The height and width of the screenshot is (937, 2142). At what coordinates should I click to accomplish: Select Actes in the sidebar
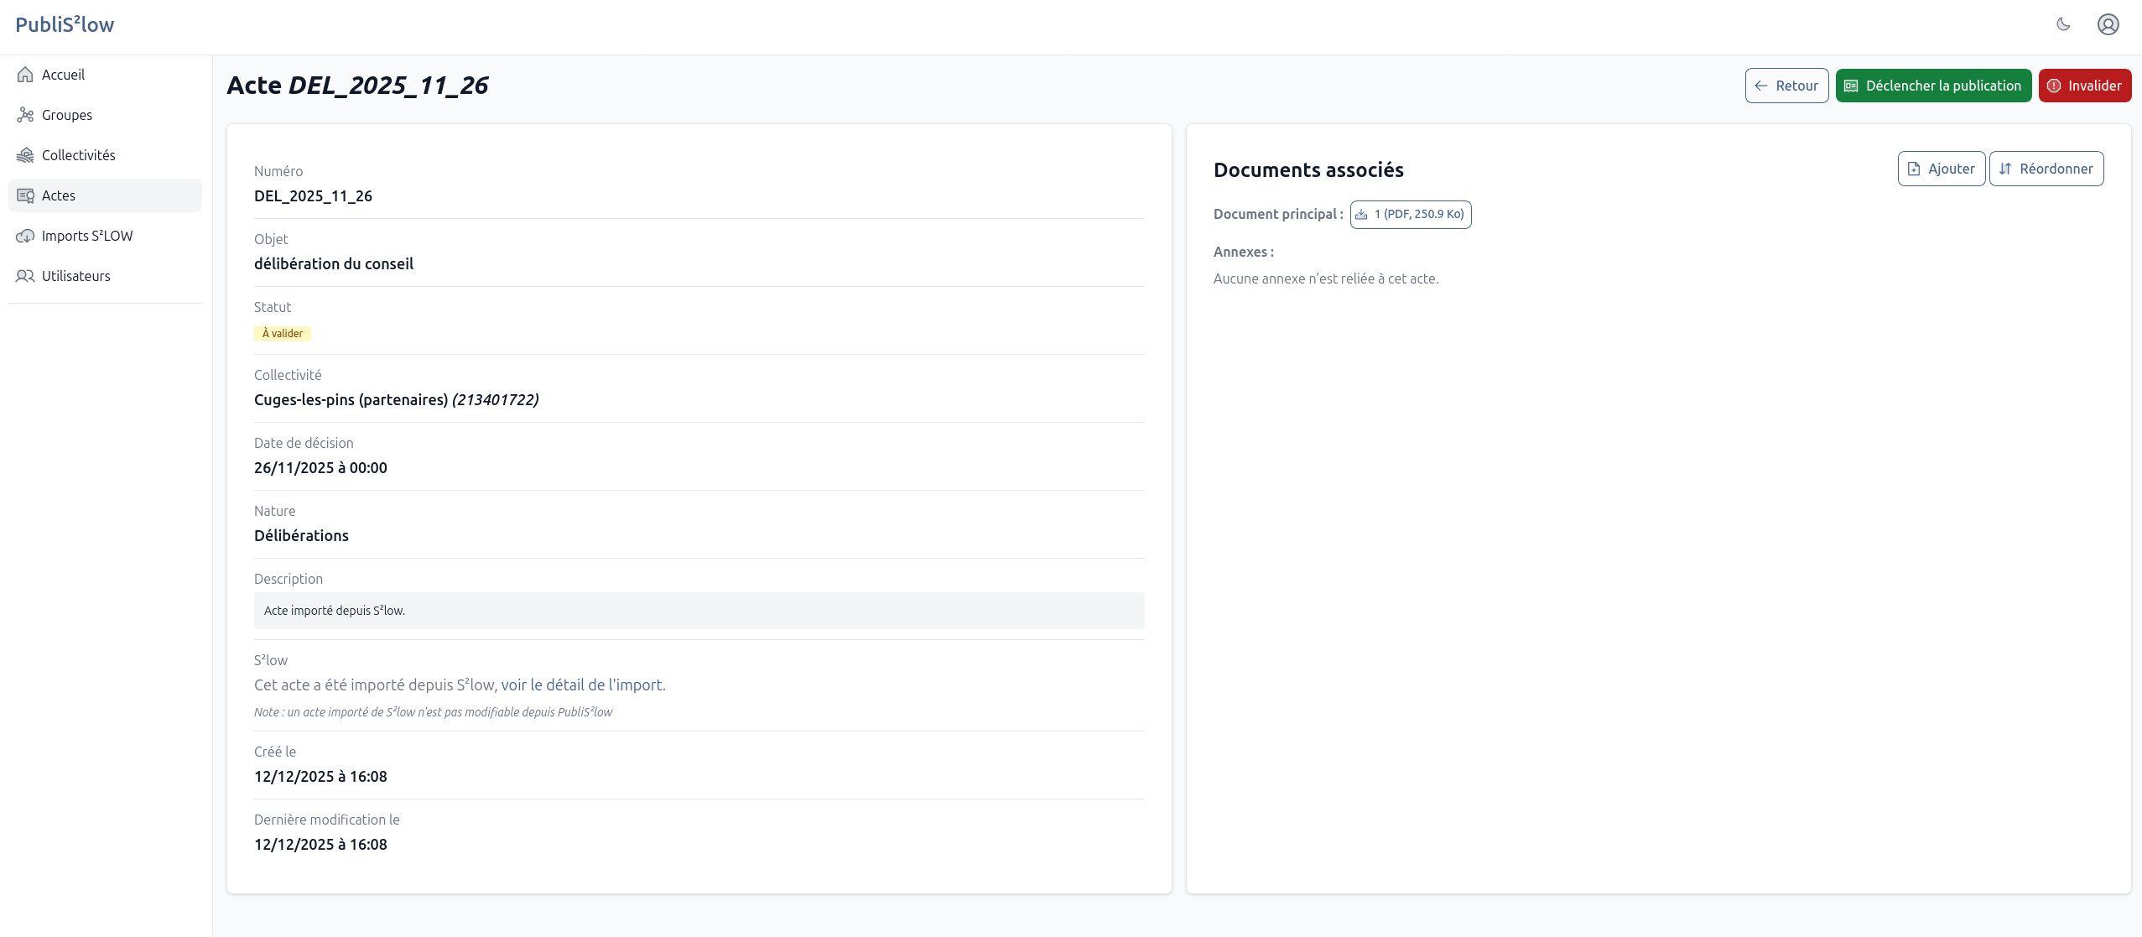point(58,195)
